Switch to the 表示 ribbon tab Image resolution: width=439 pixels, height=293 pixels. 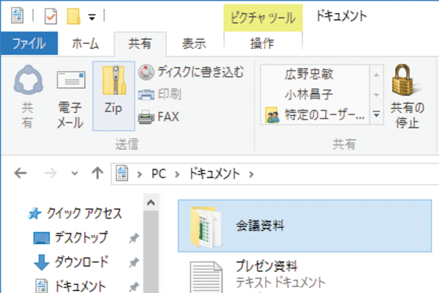(x=194, y=44)
